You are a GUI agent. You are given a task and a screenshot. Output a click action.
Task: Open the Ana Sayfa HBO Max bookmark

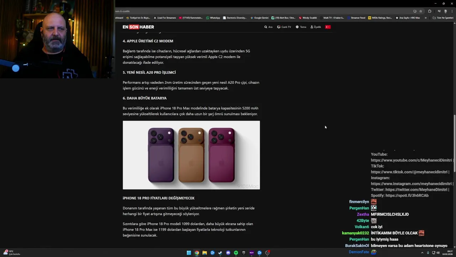[x=408, y=18]
